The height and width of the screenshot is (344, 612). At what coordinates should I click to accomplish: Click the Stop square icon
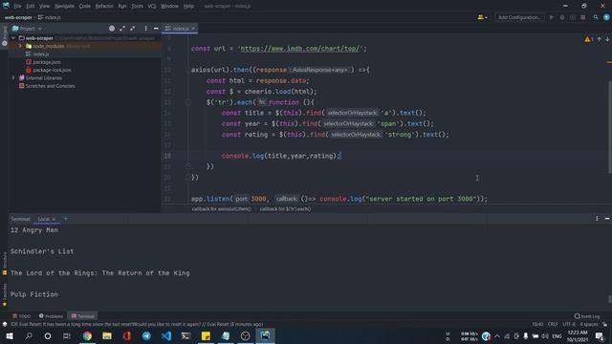(x=582, y=17)
